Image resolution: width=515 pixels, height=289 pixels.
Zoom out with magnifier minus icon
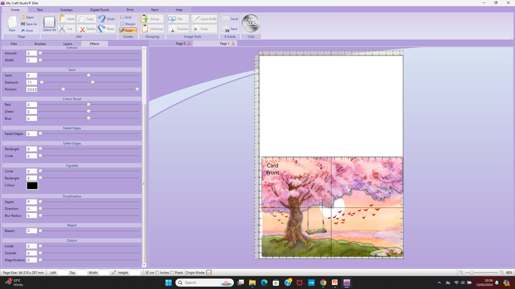tap(461, 272)
